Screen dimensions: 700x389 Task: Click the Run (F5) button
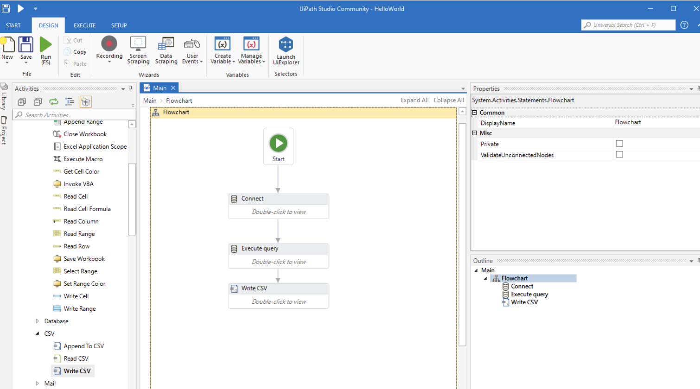point(45,50)
